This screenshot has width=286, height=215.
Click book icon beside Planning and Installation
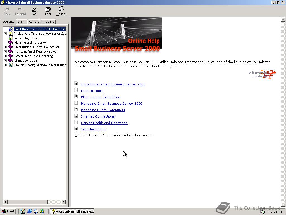click(11, 43)
